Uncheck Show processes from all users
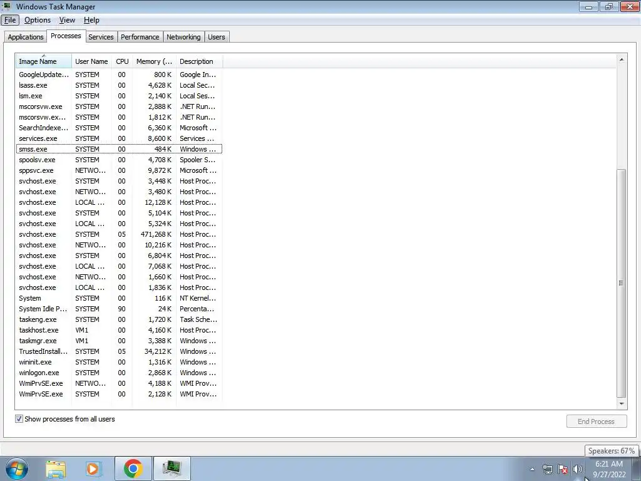641x481 pixels. pos(19,419)
